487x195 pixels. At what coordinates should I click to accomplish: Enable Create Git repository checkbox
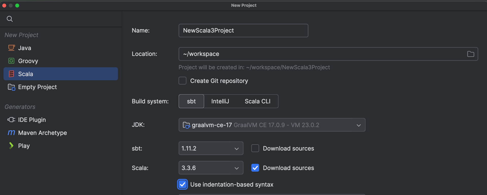[182, 81]
